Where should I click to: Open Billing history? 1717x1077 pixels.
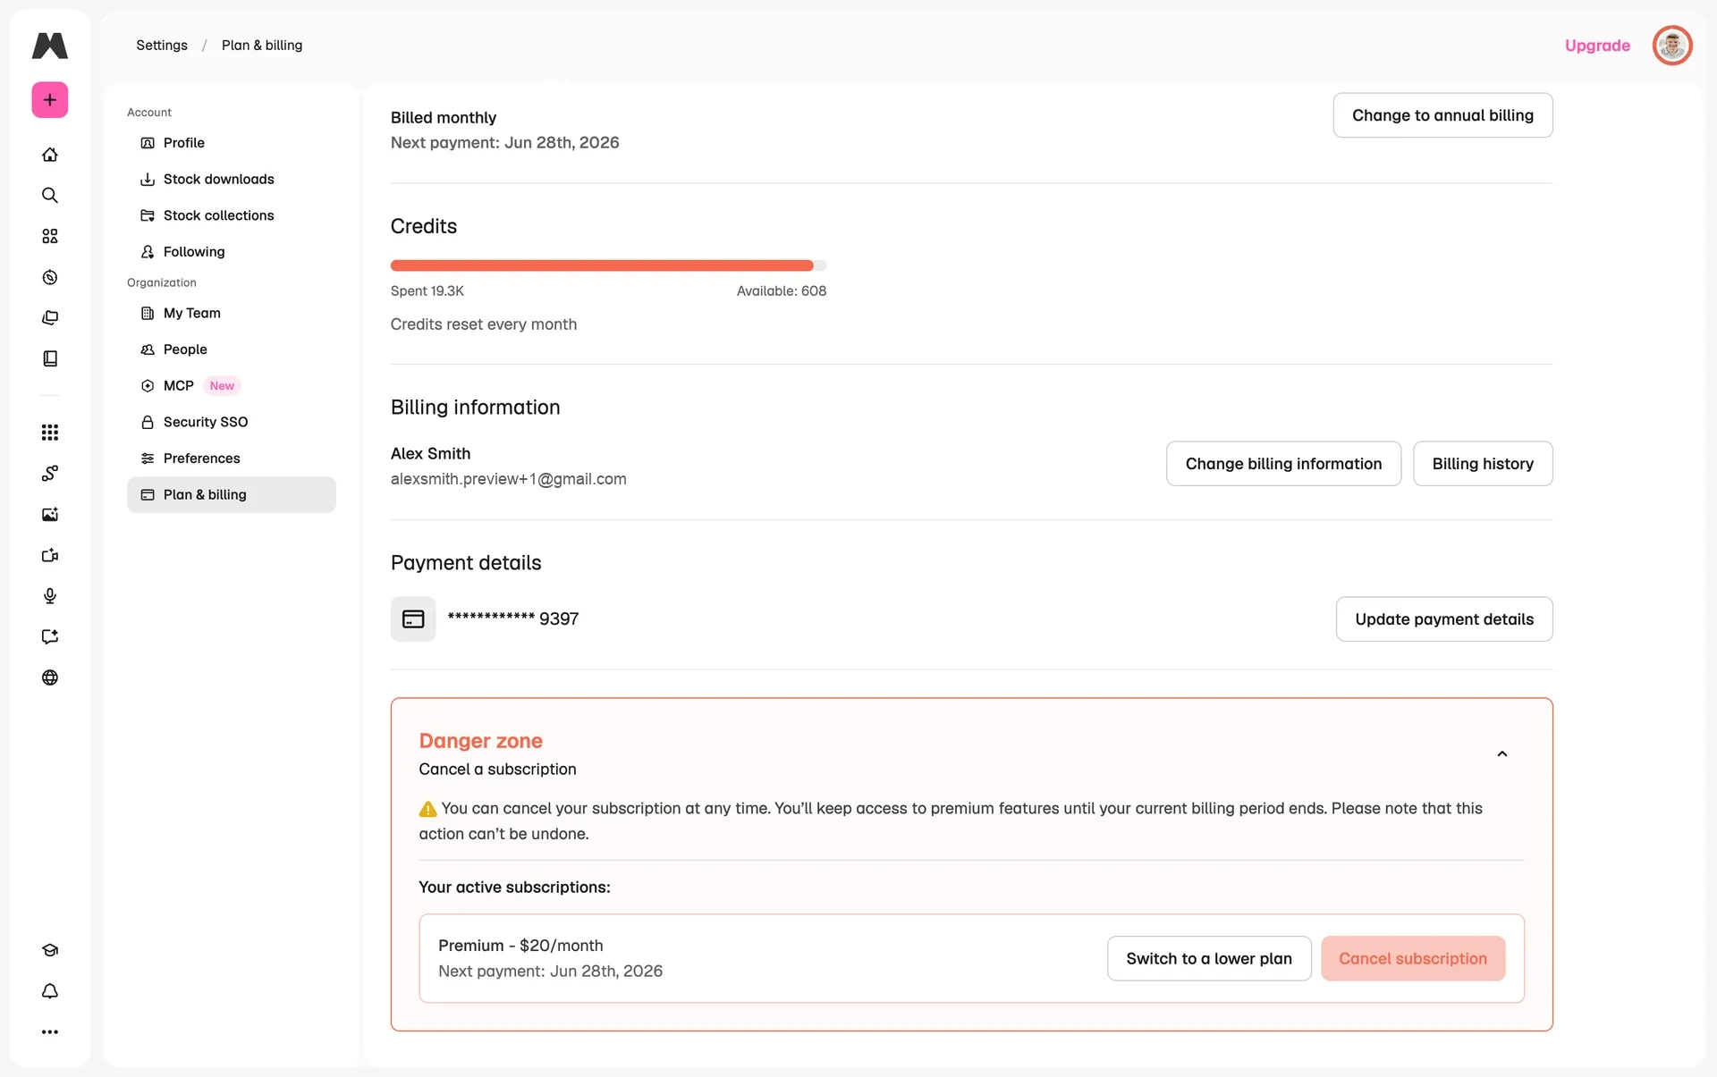(x=1483, y=463)
